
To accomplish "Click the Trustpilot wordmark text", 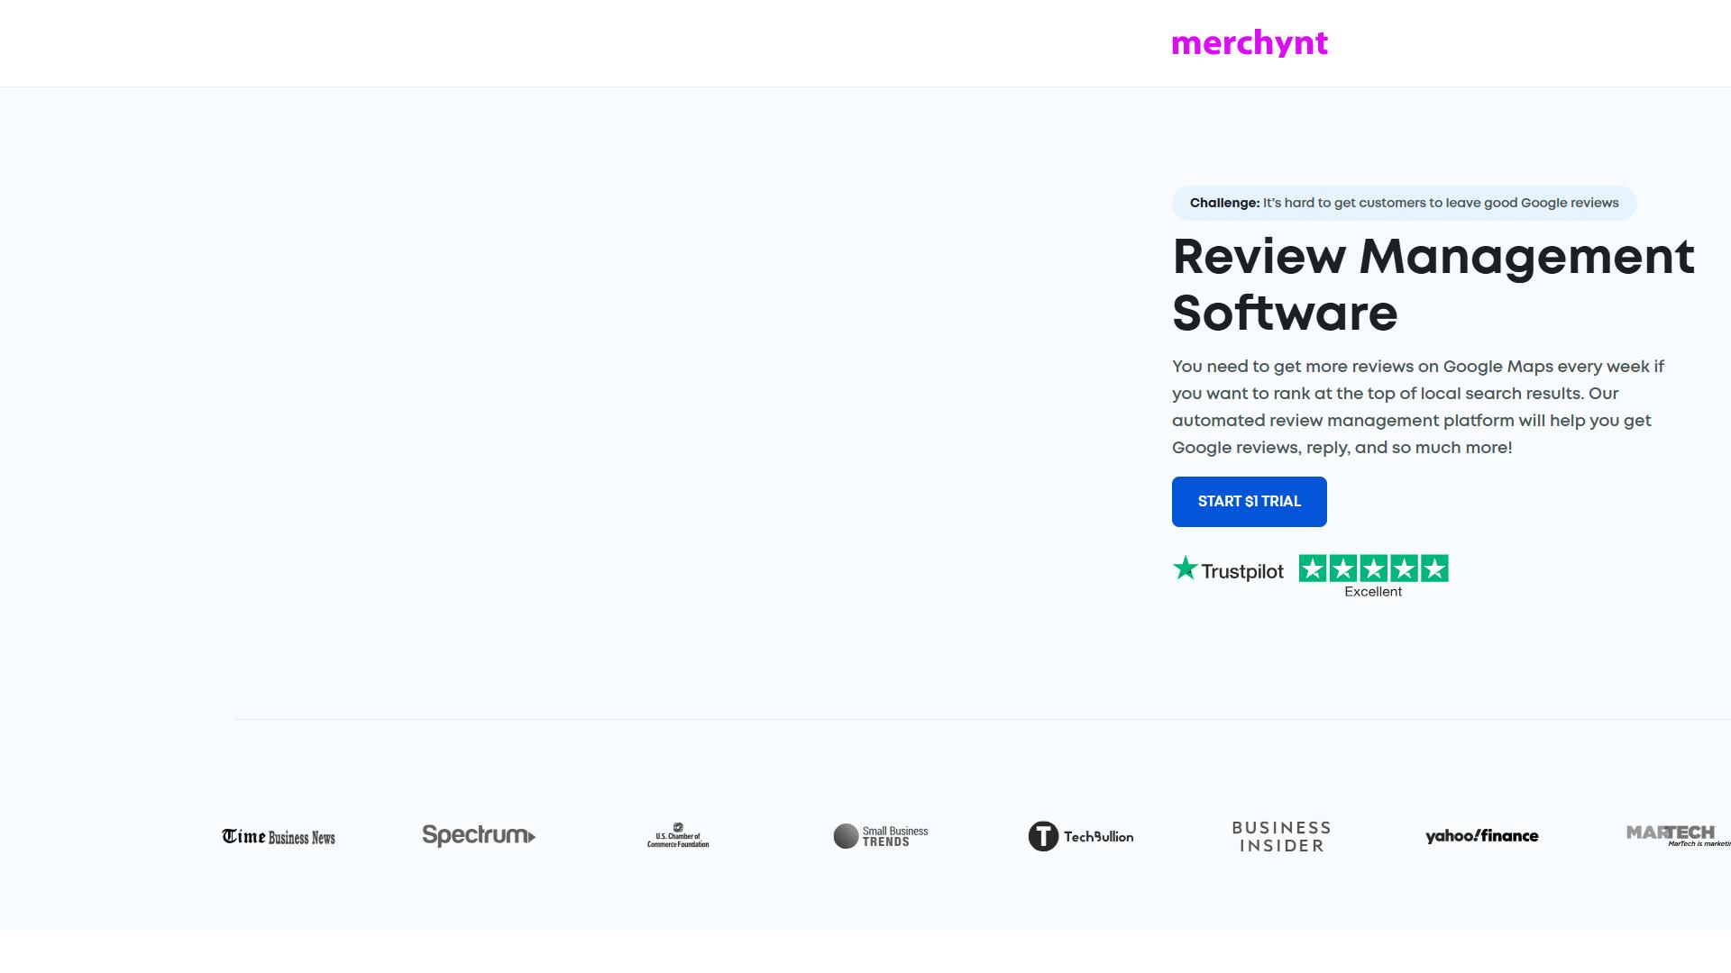I will coord(1242,571).
